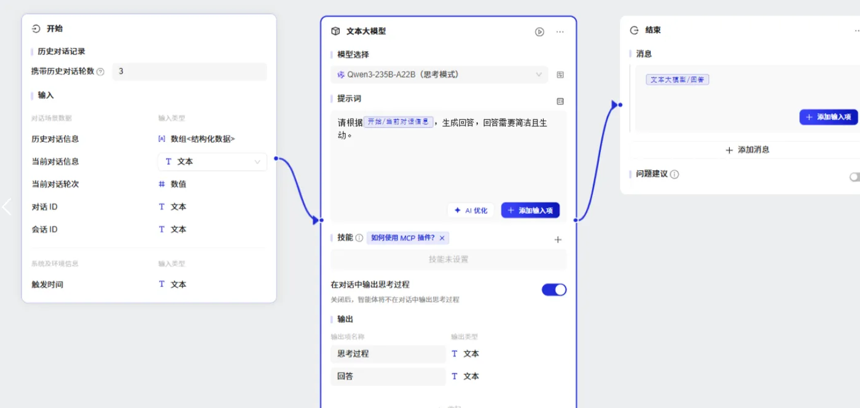Open the 当前对话信息 type dropdown
This screenshot has width=860, height=408.
point(213,162)
